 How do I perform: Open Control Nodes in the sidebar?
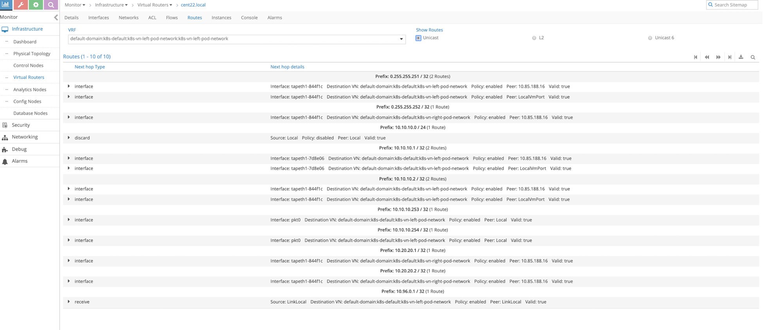[28, 65]
